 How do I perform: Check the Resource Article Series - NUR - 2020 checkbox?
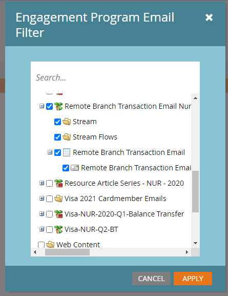(x=49, y=184)
